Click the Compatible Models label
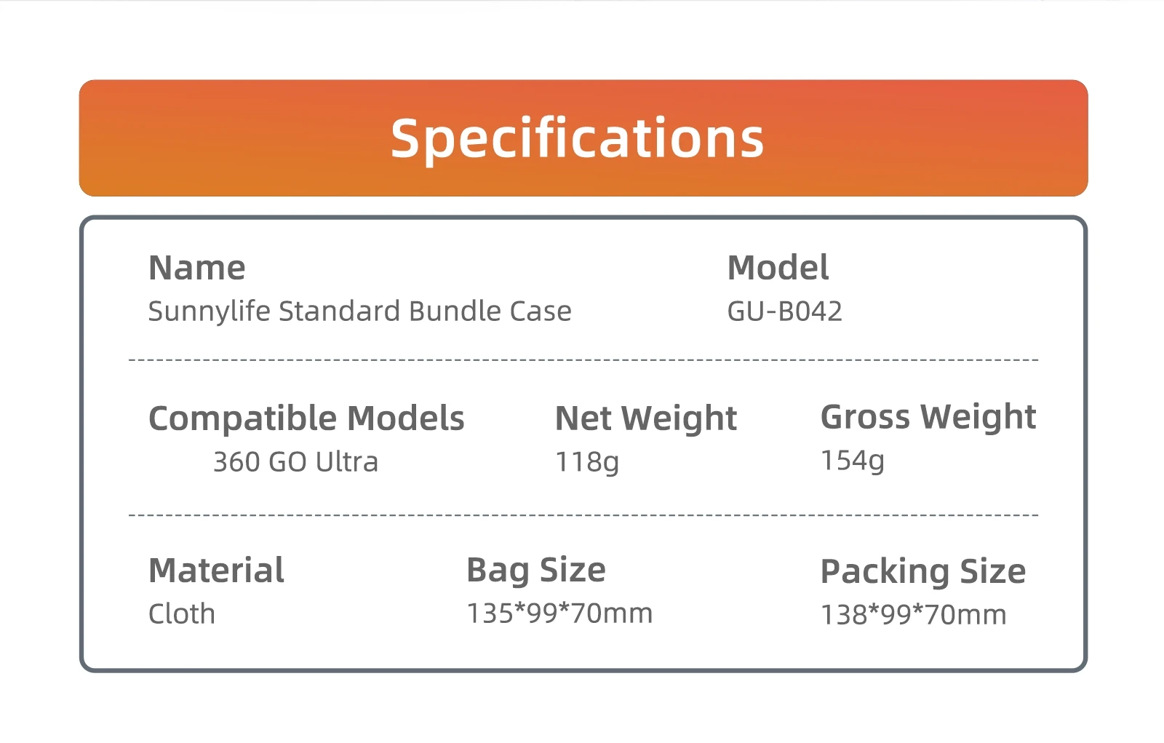 pos(306,418)
